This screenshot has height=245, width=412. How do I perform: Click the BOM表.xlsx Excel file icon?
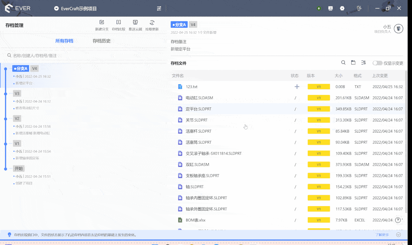click(180, 220)
